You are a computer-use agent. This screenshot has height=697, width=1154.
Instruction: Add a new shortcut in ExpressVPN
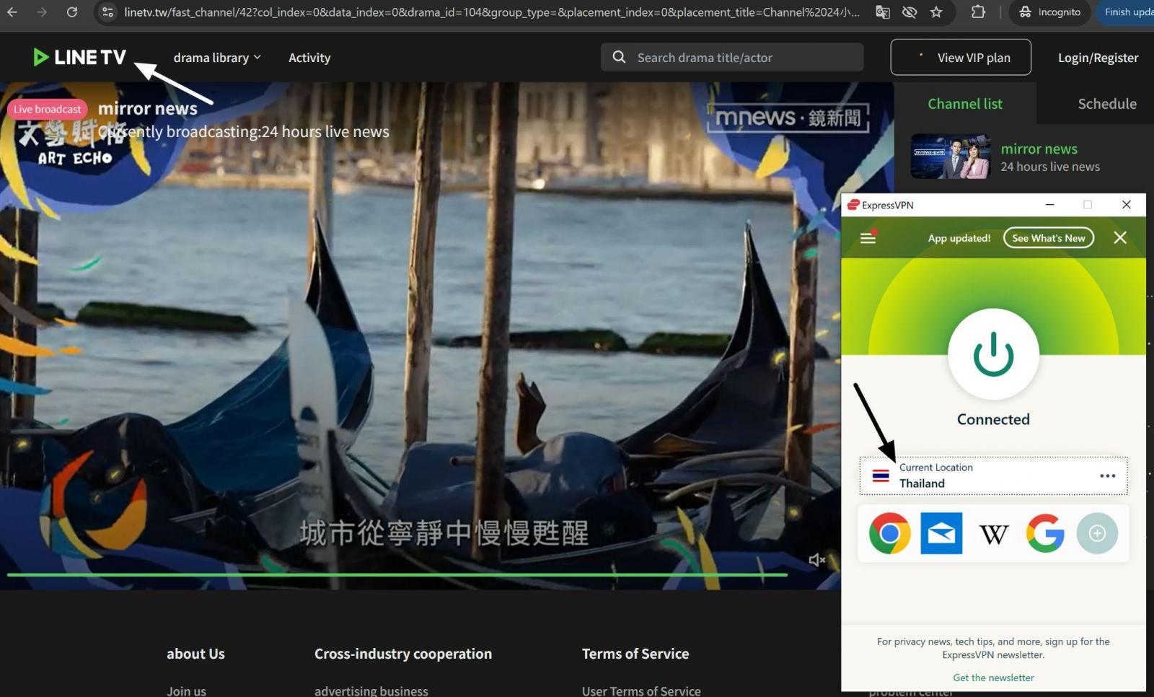(1097, 533)
